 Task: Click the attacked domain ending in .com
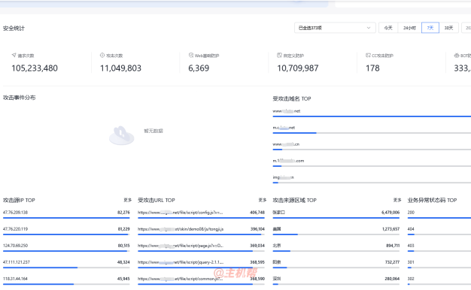pos(288,161)
